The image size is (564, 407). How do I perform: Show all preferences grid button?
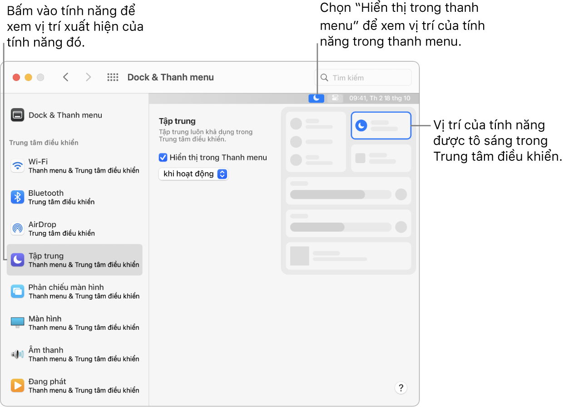113,77
